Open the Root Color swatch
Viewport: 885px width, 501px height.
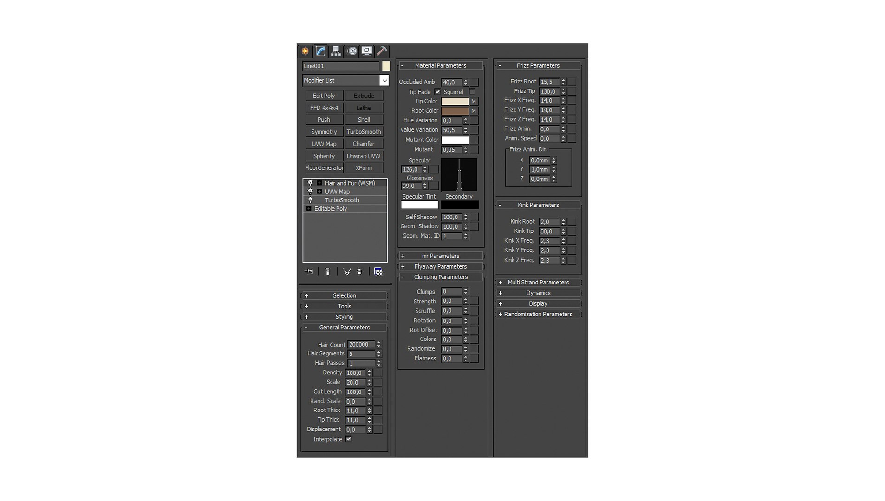455,111
